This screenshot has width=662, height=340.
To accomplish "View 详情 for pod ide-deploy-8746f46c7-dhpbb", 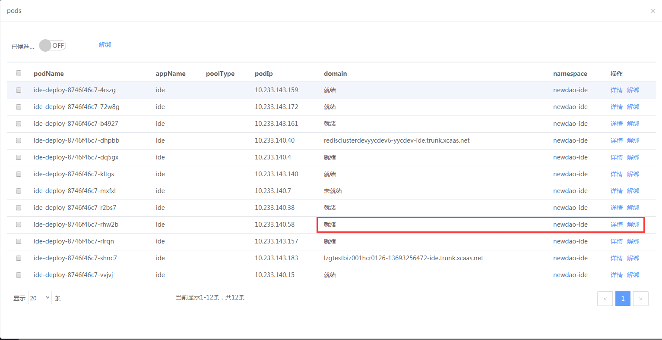I will pyautogui.click(x=616, y=140).
